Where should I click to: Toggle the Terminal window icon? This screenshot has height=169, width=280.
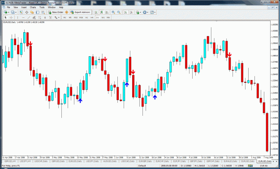[x=38, y=13]
